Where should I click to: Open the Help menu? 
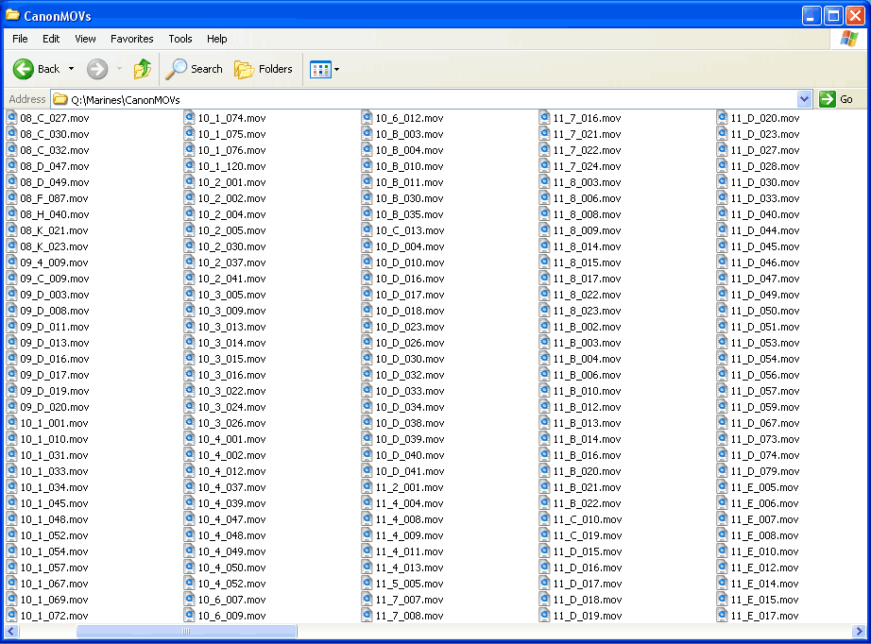pyautogui.click(x=216, y=39)
